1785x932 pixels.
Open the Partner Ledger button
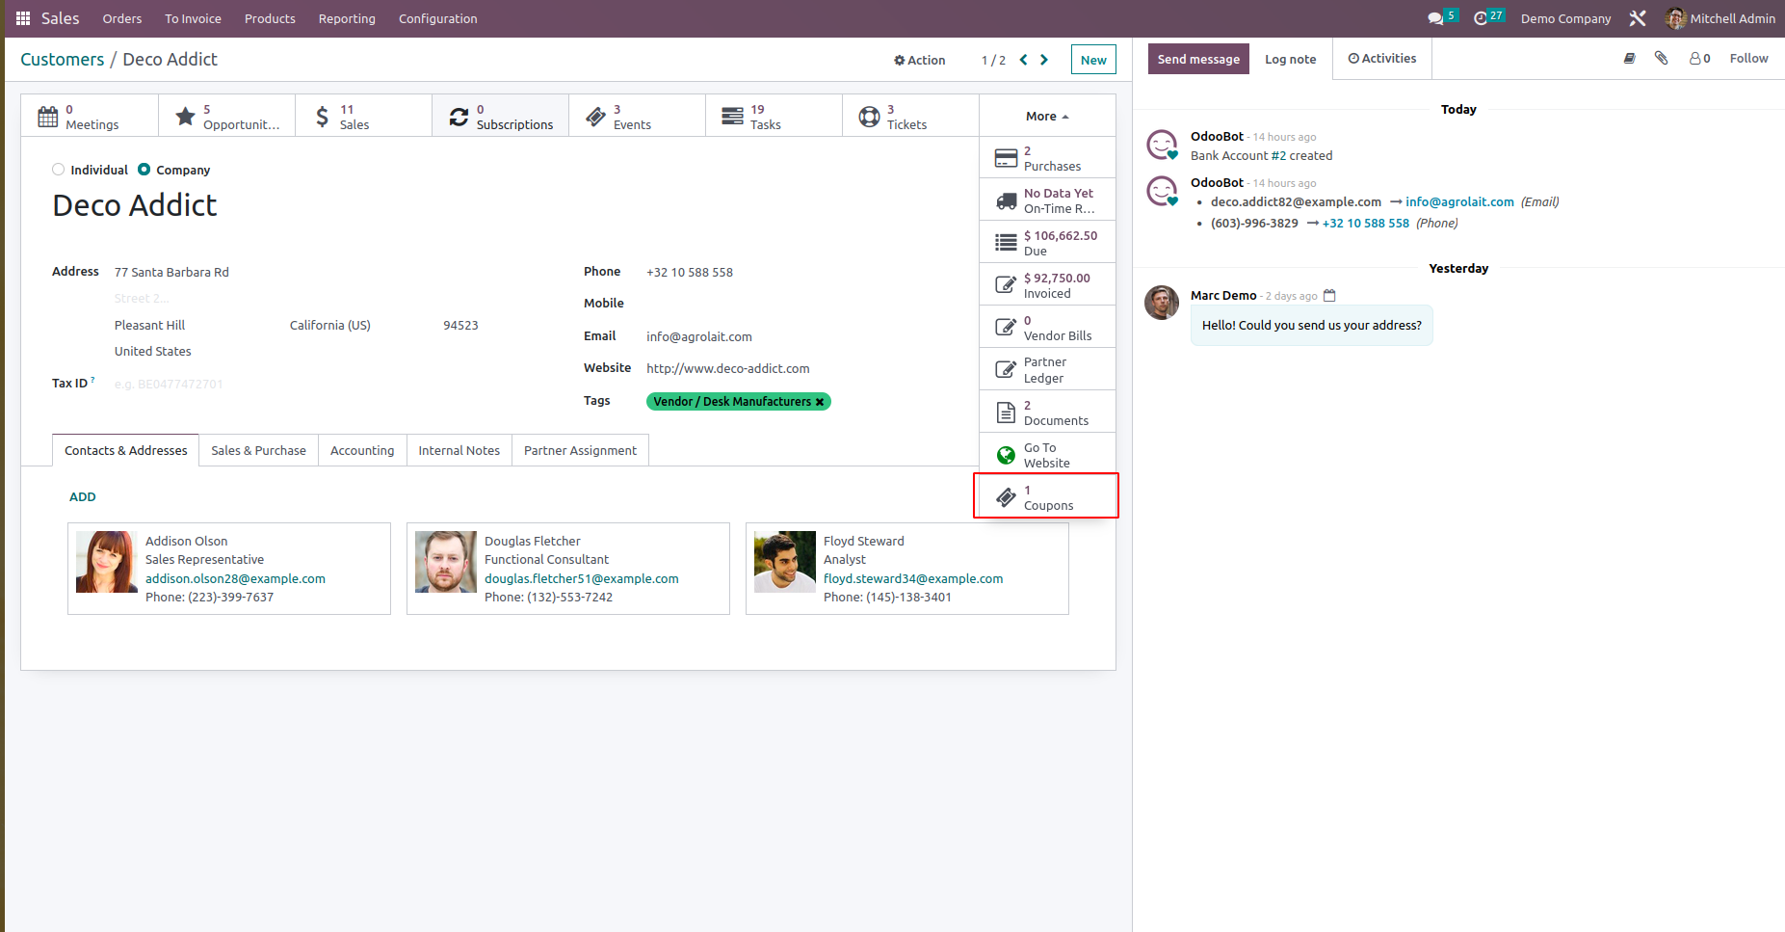(1047, 370)
